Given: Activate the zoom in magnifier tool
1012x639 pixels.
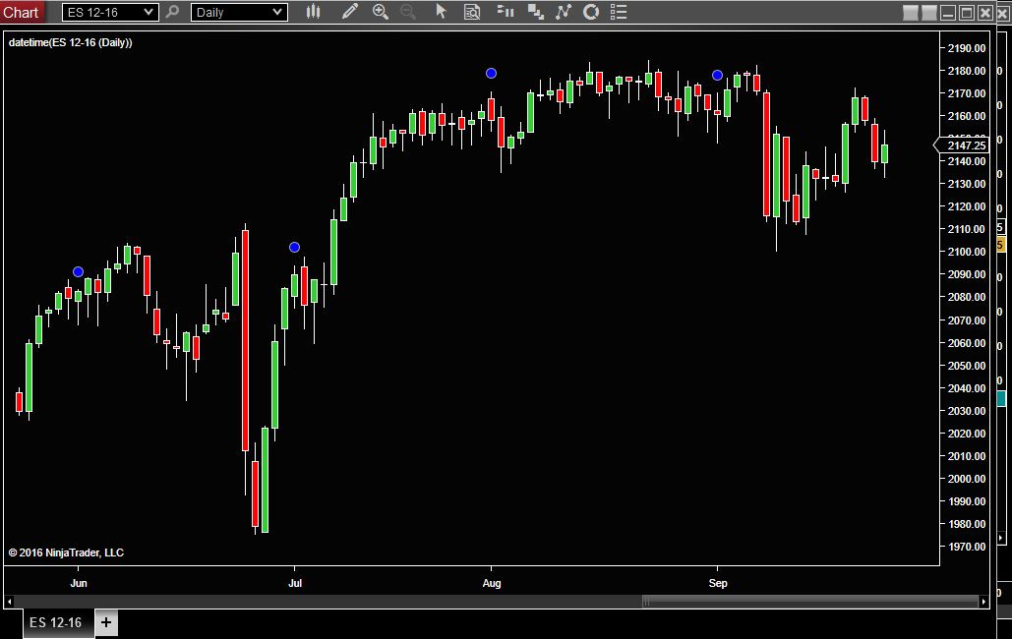Looking at the screenshot, I should pos(381,12).
